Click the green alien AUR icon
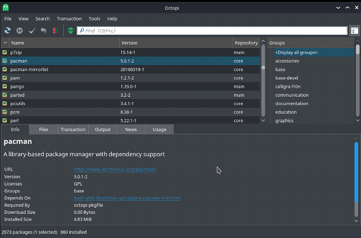Viewport: 361px width, 238px height. coord(71,31)
